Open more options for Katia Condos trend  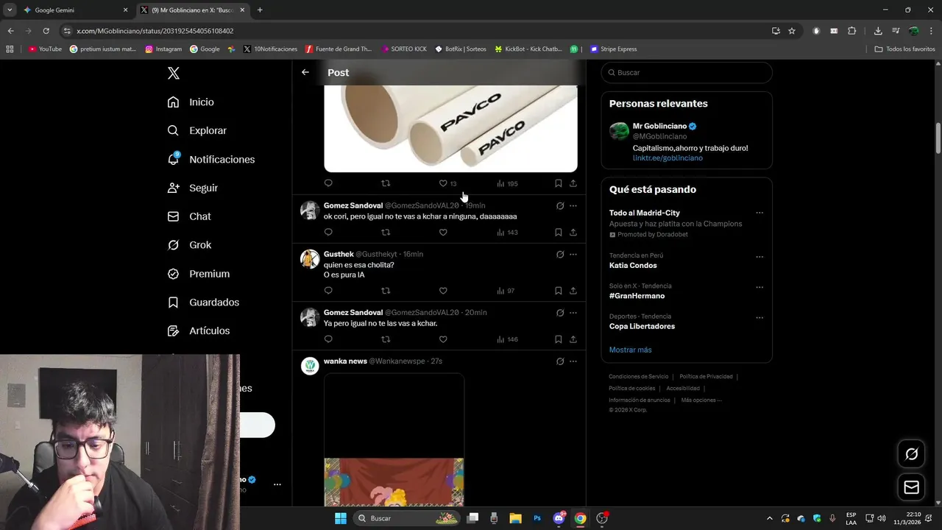[x=759, y=257]
